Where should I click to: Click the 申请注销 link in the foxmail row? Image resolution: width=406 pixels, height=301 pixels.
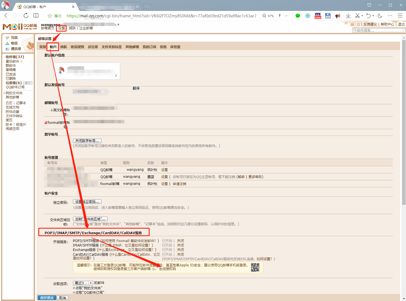coord(180,184)
